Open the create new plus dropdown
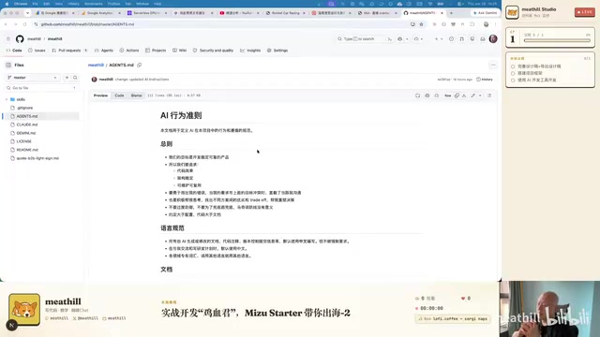Image resolution: width=600 pixels, height=337 pixels. click(x=439, y=39)
